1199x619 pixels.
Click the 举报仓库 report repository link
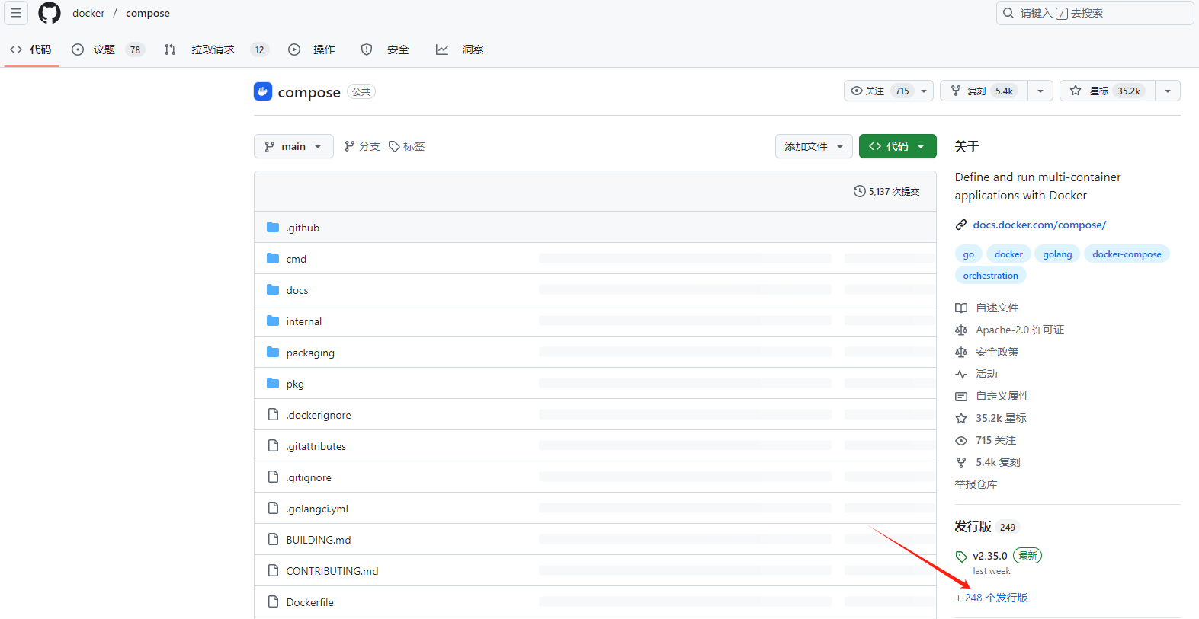point(976,484)
